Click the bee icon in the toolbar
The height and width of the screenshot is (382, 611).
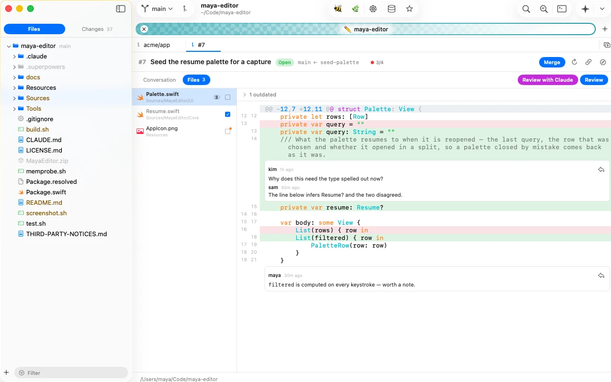[338, 9]
